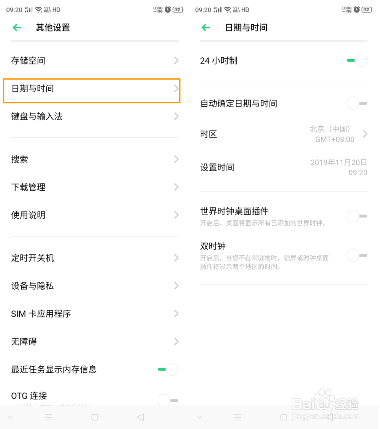380x429 pixels.
Task: Tap left screen's recent apps menu icon
Action: pyautogui.click(x=49, y=417)
